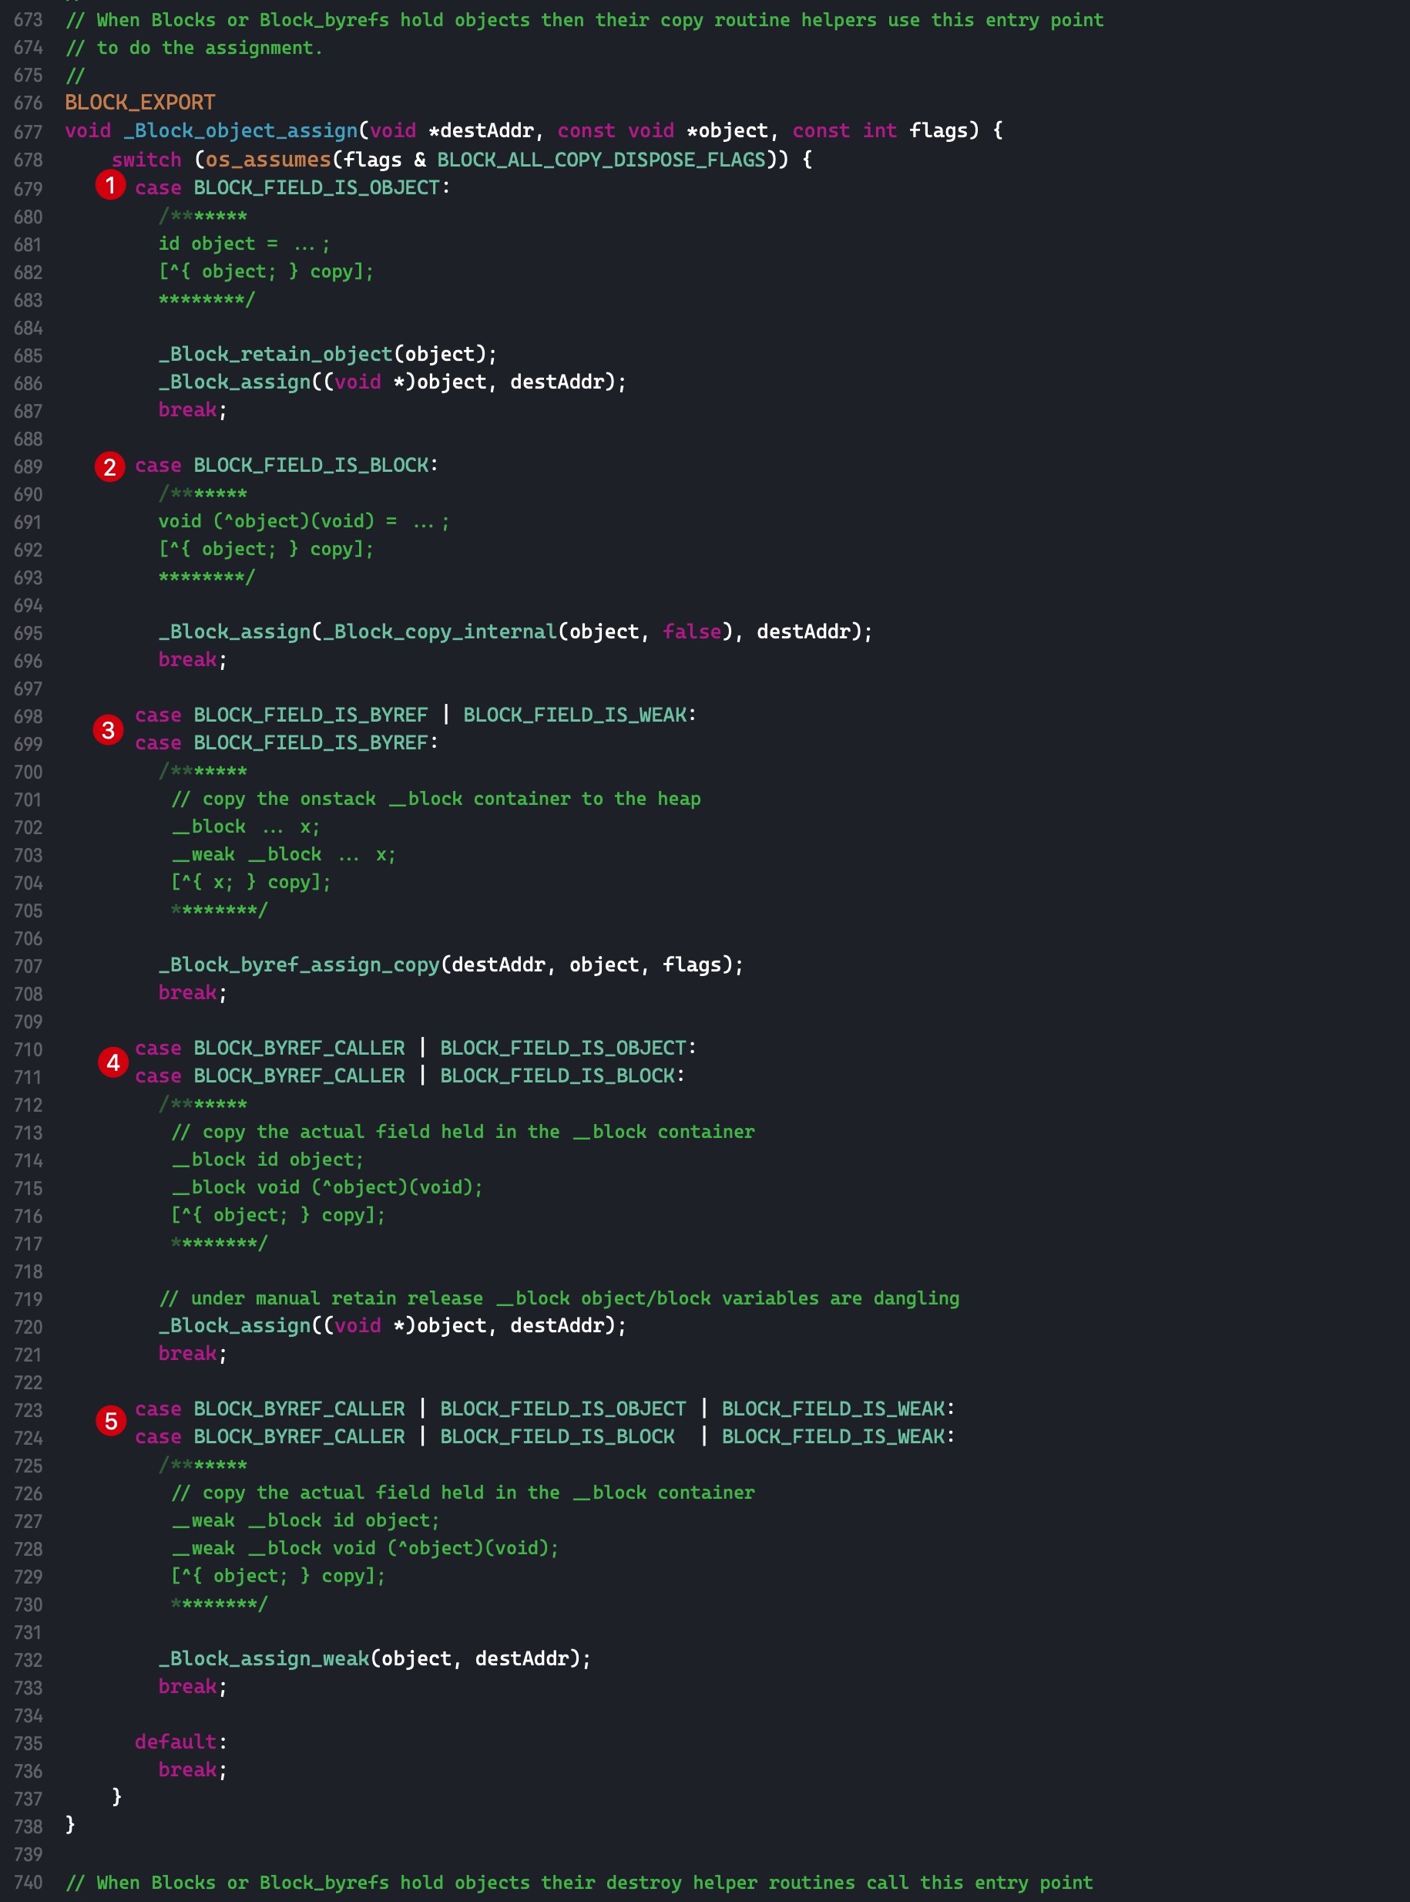Click line number 707 in gutter
1410x1902 pixels.
(x=27, y=966)
